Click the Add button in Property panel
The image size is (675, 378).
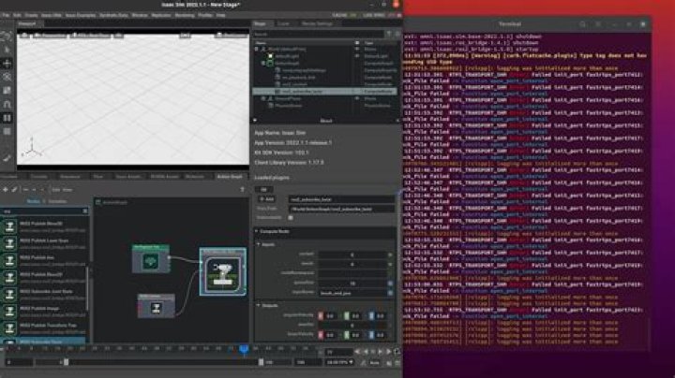[x=266, y=198]
